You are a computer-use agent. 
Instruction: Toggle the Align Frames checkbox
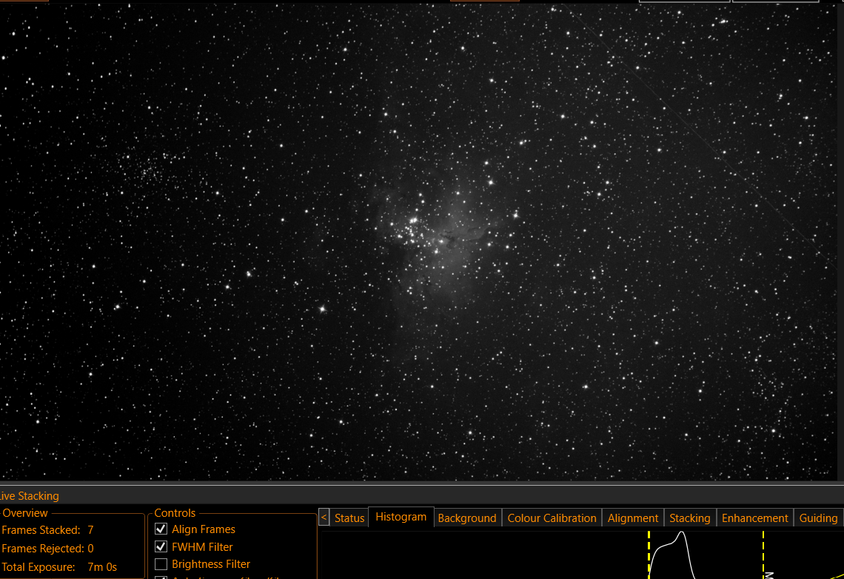coord(161,529)
